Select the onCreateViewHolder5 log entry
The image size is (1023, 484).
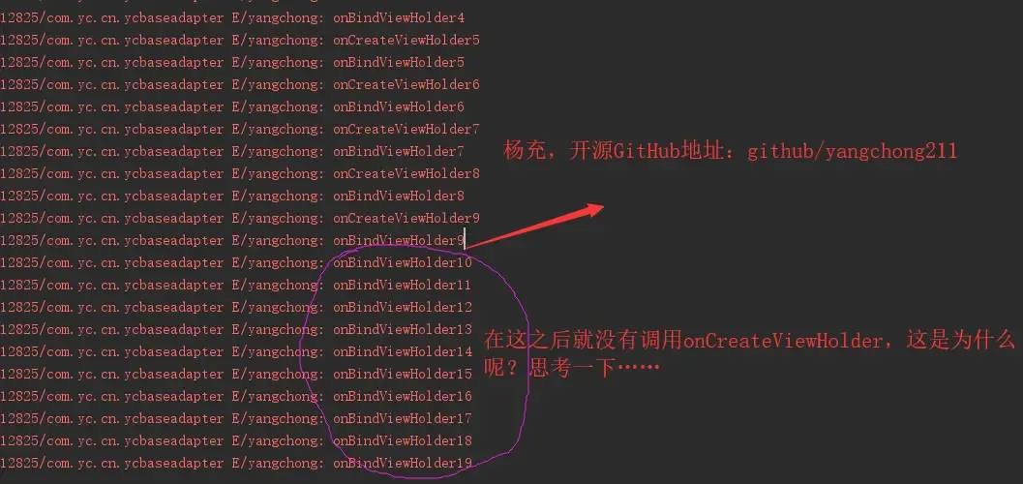[x=240, y=40]
